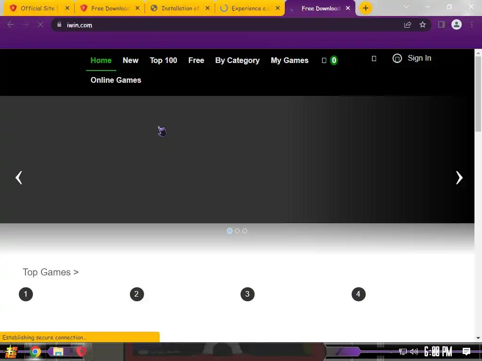Open the volume tray icon
This screenshot has height=361, width=482.
[x=414, y=352]
